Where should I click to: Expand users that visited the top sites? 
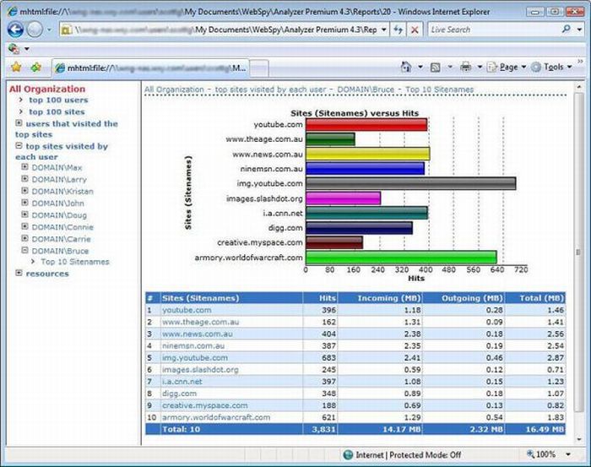coord(19,123)
